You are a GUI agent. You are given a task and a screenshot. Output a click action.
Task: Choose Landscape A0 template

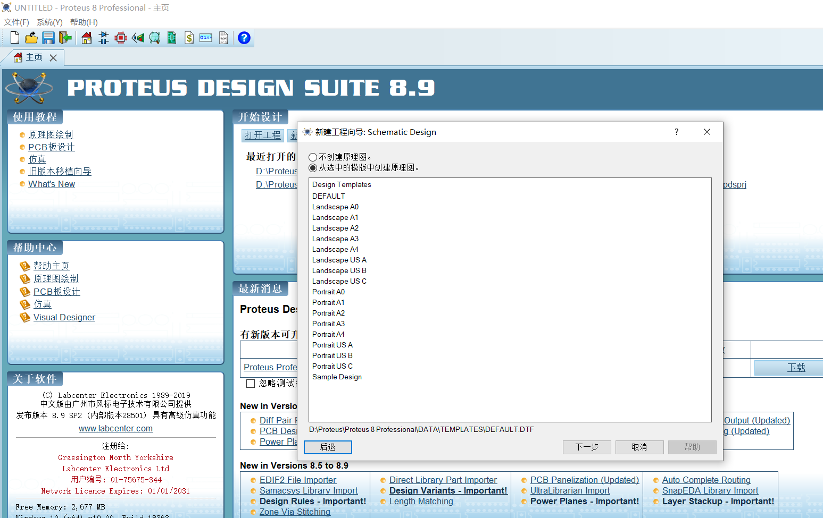(335, 207)
